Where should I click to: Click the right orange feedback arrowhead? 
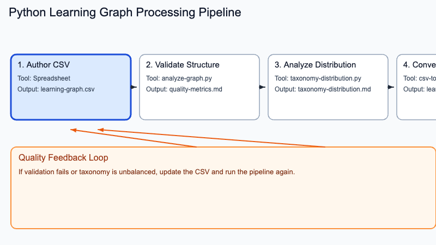pos(101,130)
